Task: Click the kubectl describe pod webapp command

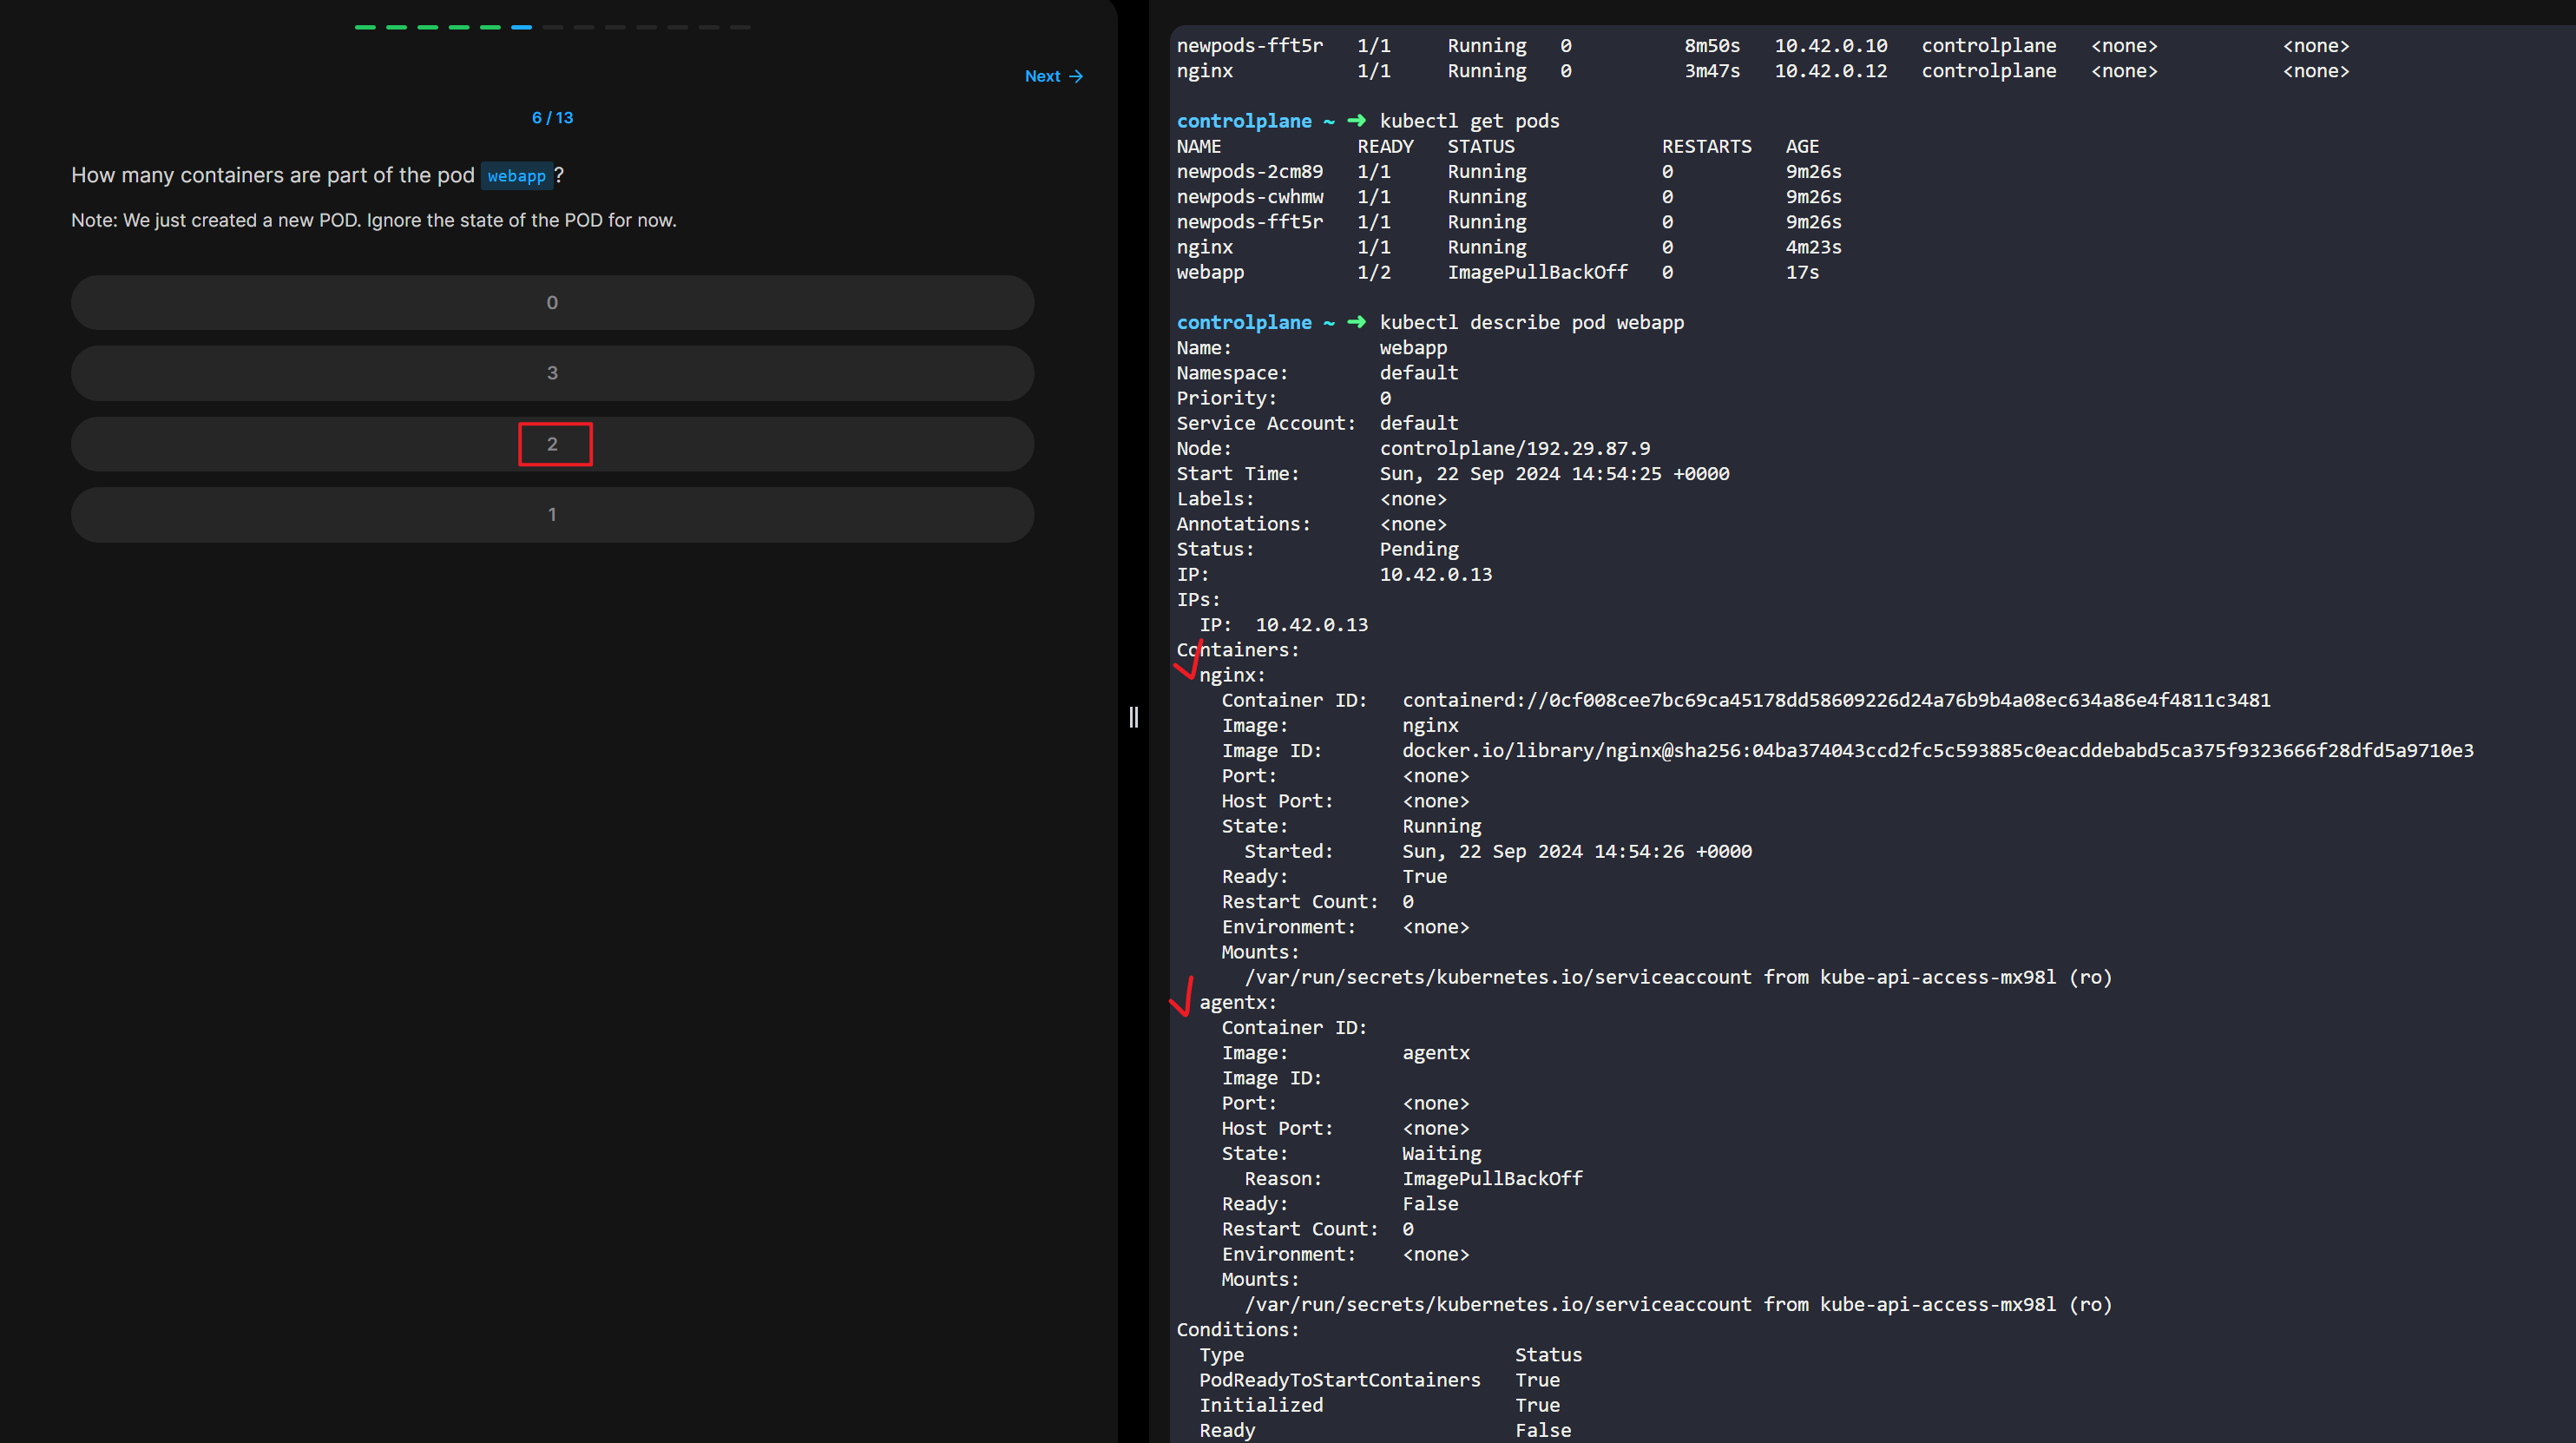Action: click(1531, 322)
